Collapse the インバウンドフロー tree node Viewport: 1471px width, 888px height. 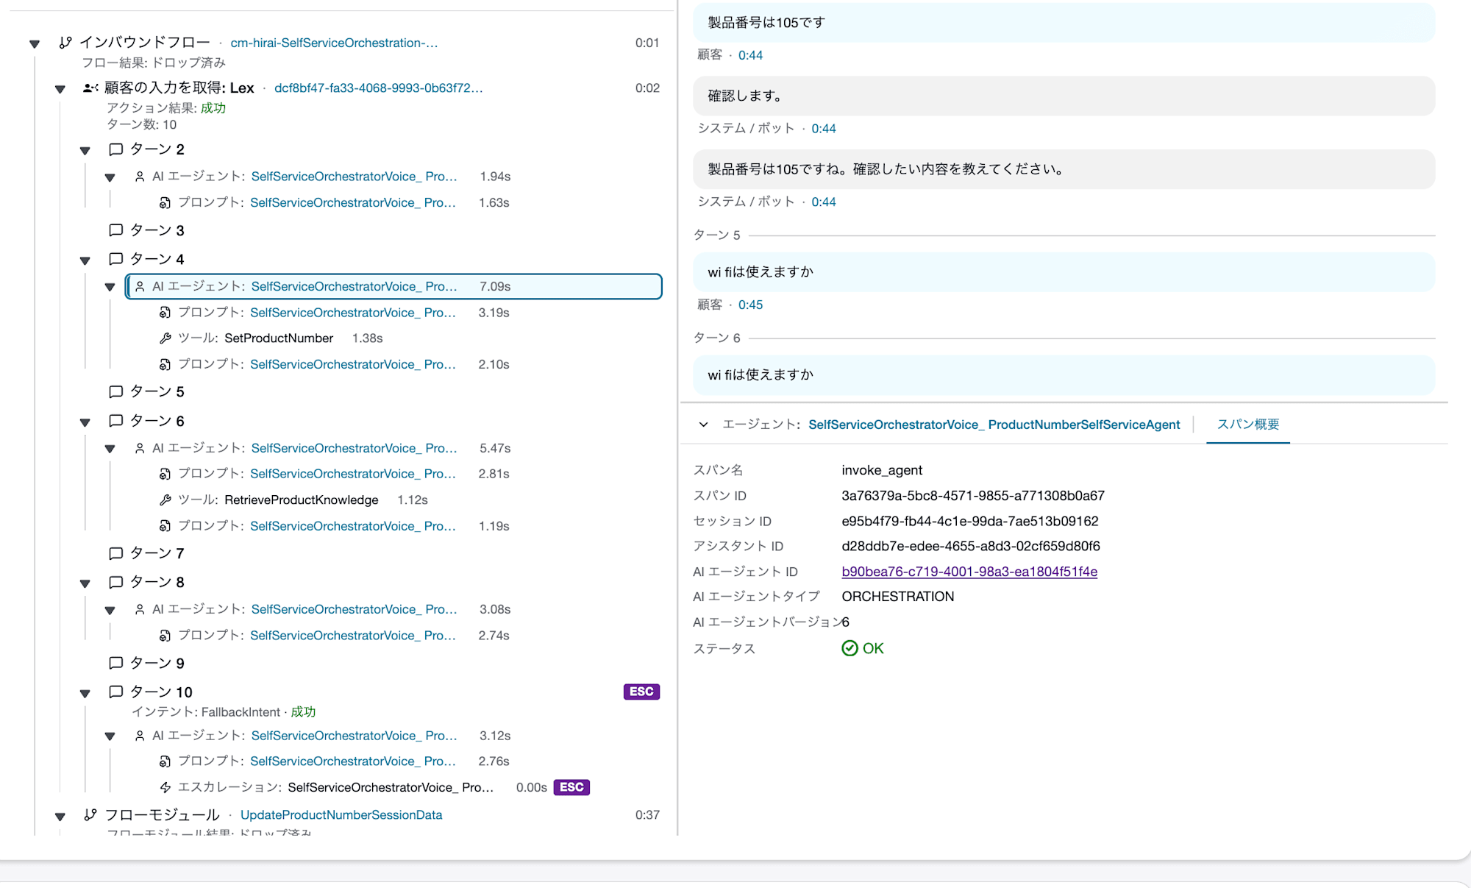pyautogui.click(x=35, y=44)
